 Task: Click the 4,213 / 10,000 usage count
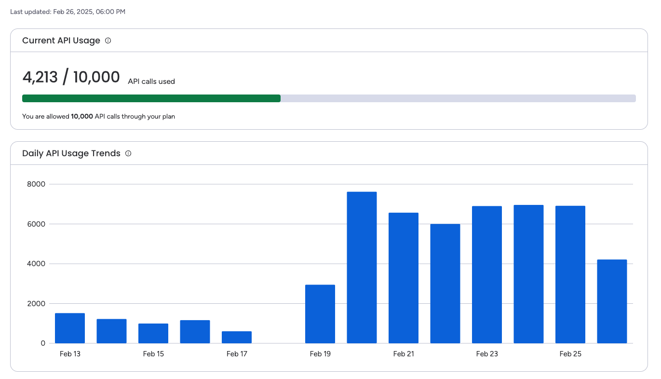pyautogui.click(x=71, y=77)
